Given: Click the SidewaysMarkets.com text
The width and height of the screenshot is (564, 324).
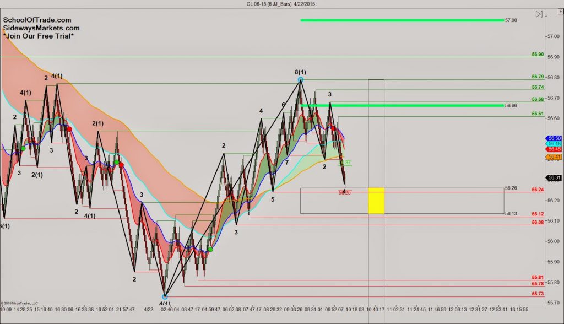Looking at the screenshot, I should pos(41,28).
